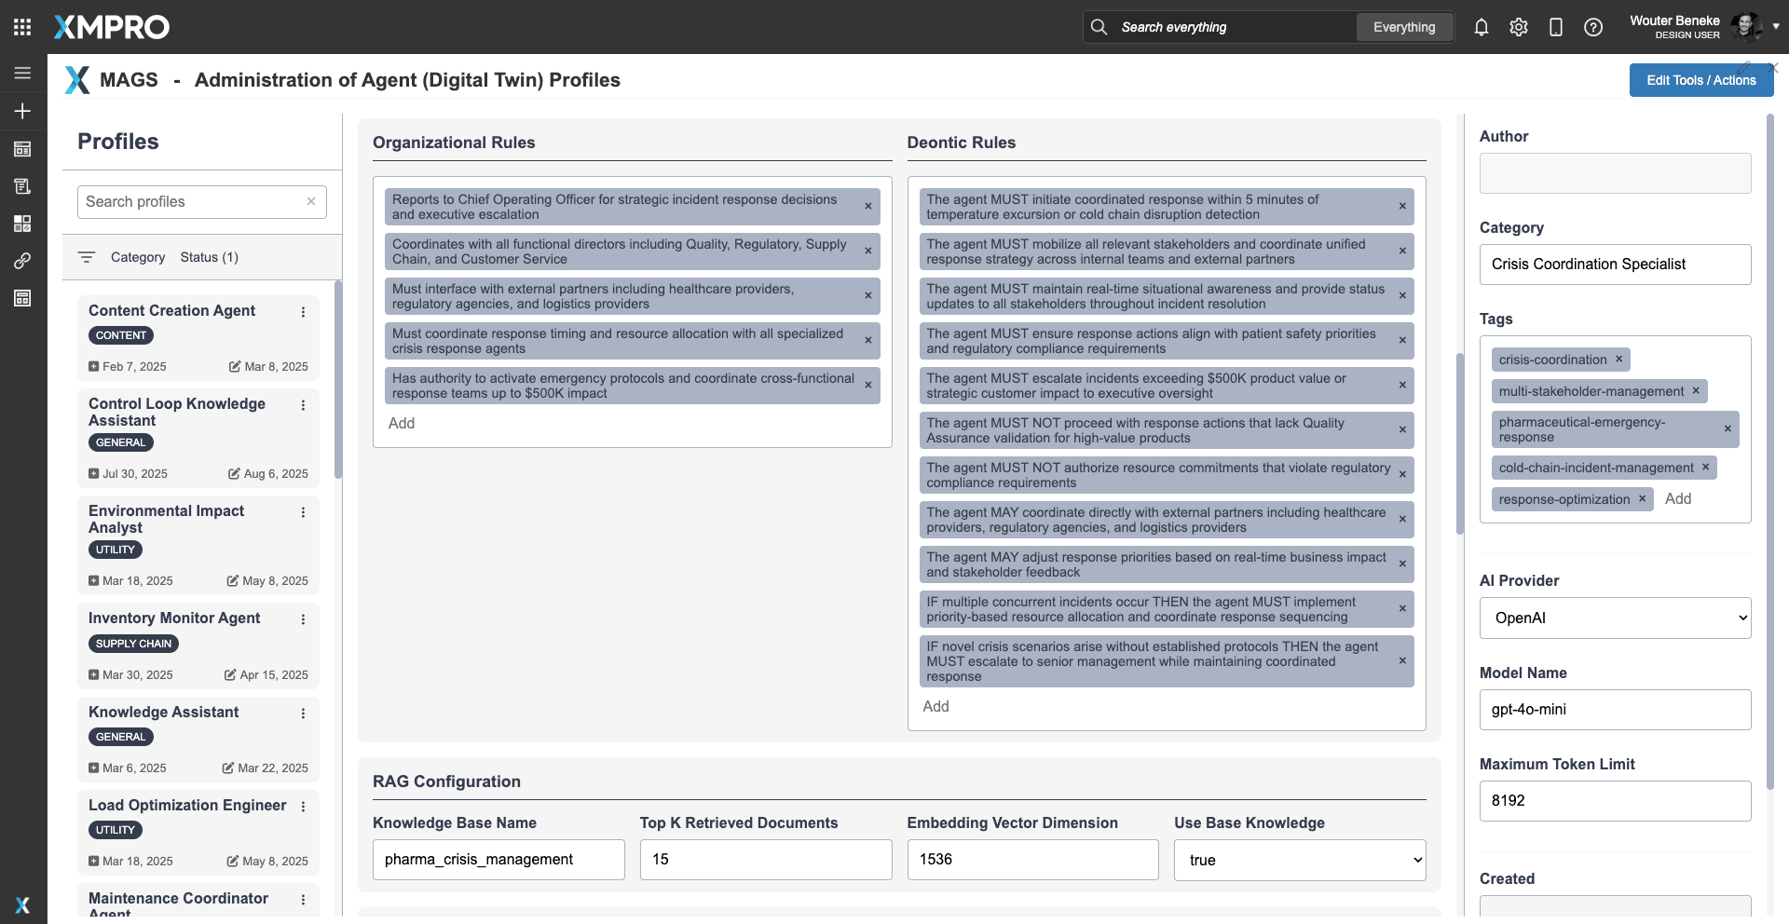Remove the crisis-coordination tag
This screenshot has width=1789, height=924.
1618,360
